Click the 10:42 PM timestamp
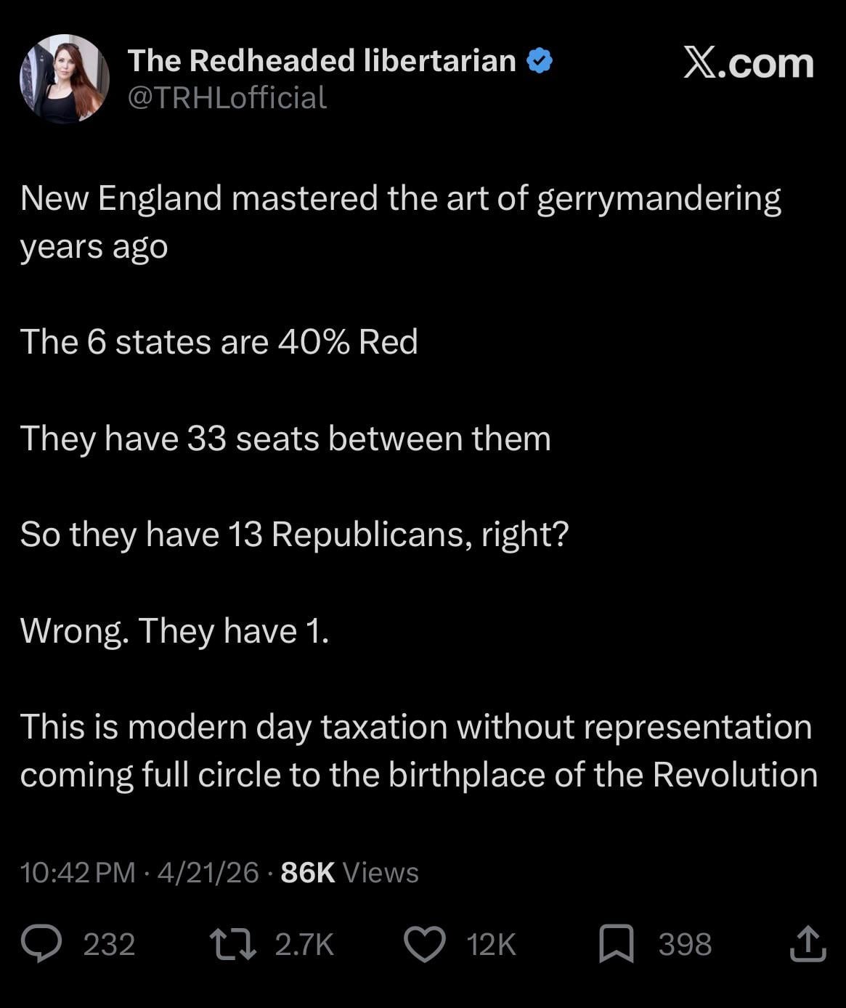The width and height of the screenshot is (846, 1008). tap(78, 872)
